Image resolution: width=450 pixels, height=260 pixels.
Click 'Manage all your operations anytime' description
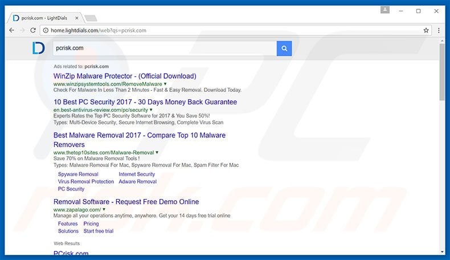142,216
